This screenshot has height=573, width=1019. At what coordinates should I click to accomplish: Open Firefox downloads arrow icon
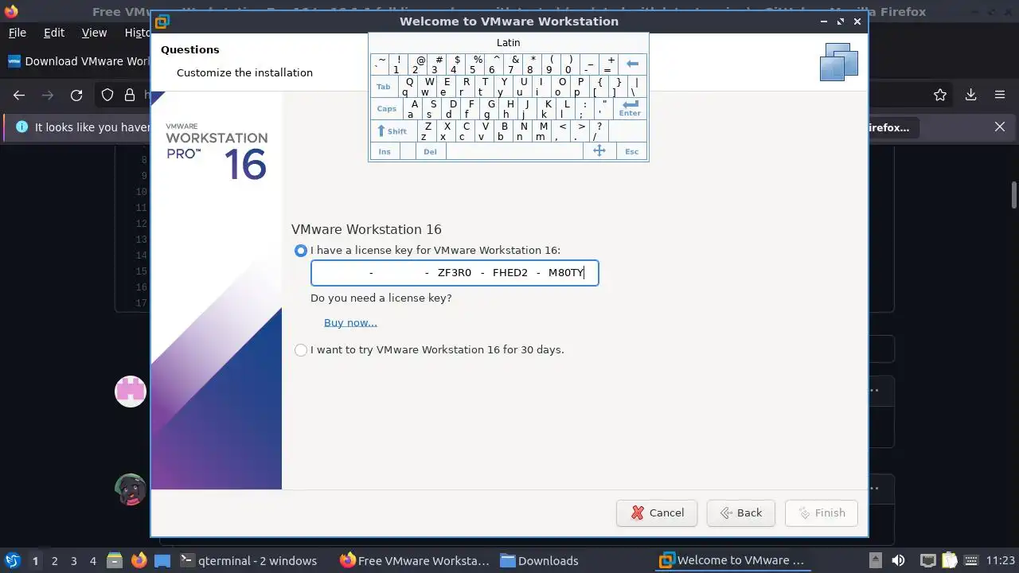[x=970, y=95]
